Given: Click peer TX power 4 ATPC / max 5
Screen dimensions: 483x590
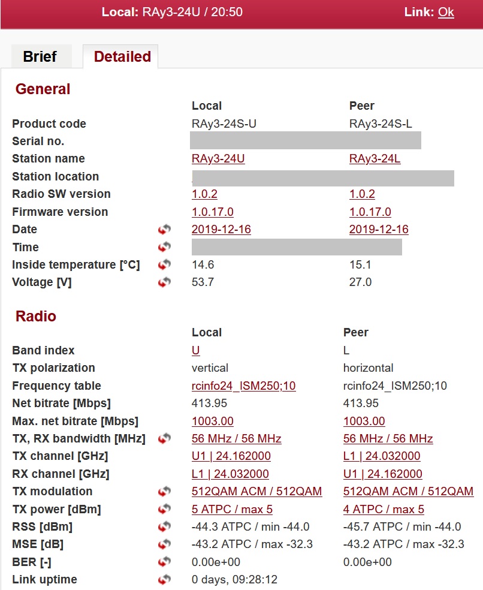Looking at the screenshot, I should [x=384, y=510].
